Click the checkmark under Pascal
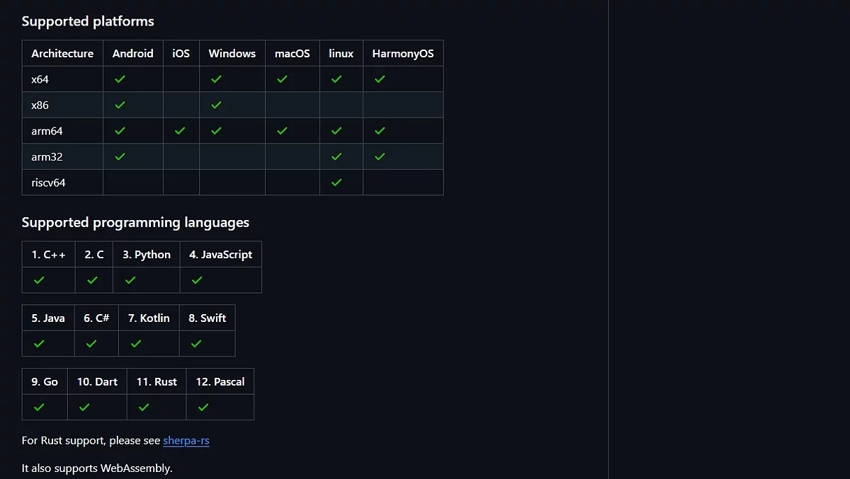 (203, 408)
